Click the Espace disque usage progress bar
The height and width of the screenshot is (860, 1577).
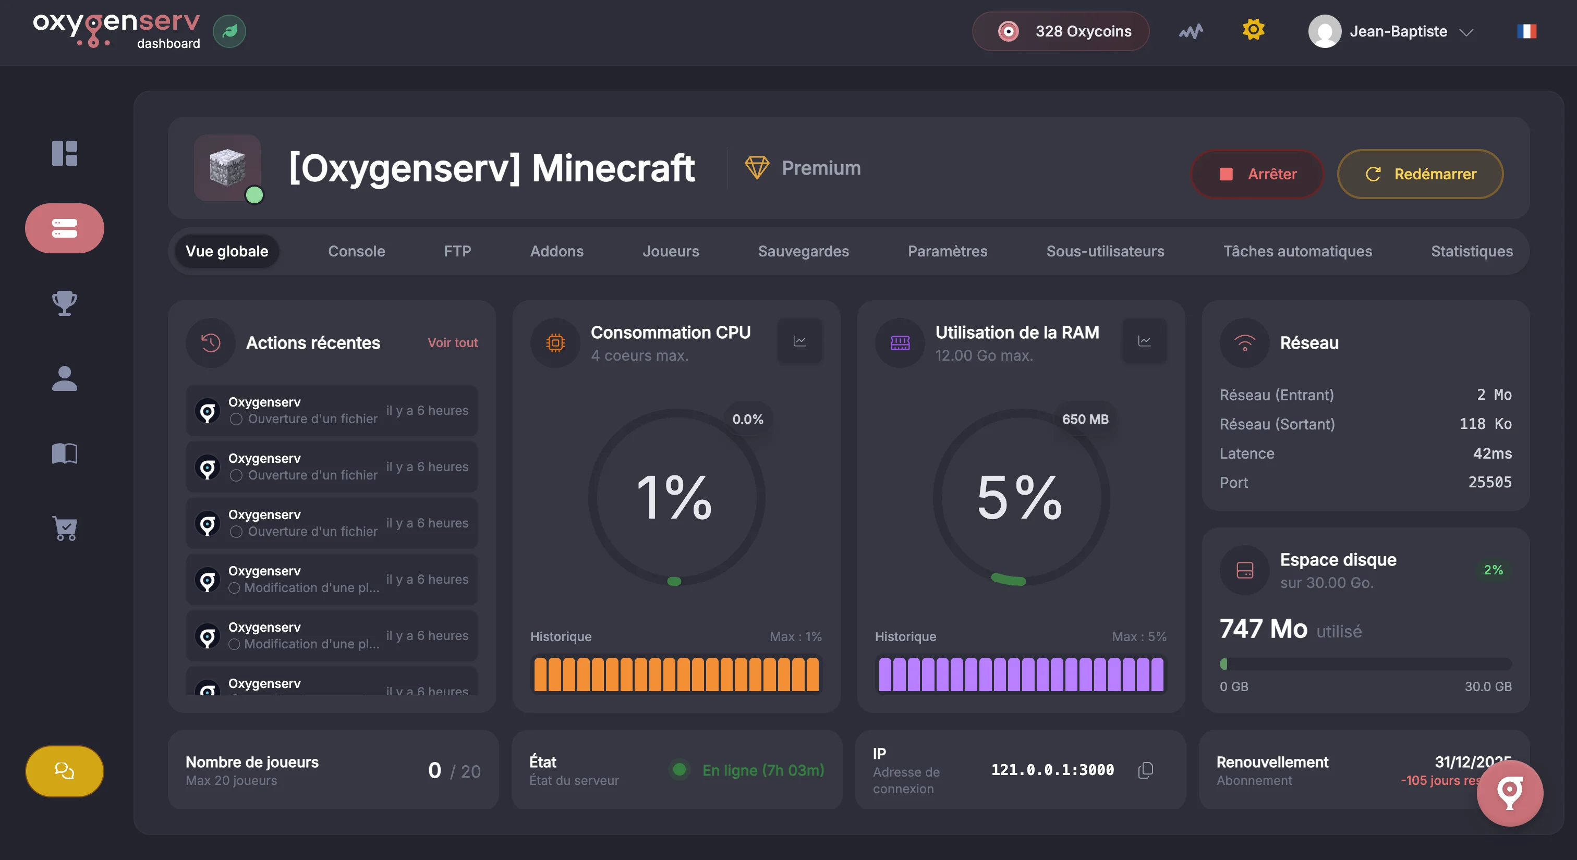pos(1365,664)
